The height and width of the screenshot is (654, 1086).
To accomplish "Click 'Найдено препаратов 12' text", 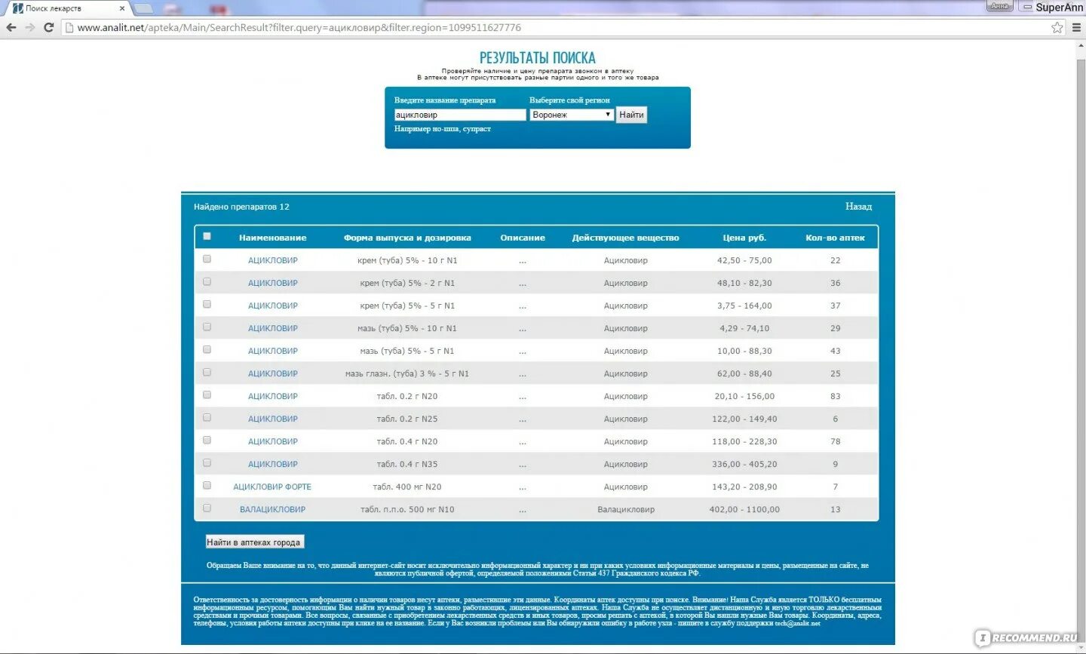I will (241, 207).
